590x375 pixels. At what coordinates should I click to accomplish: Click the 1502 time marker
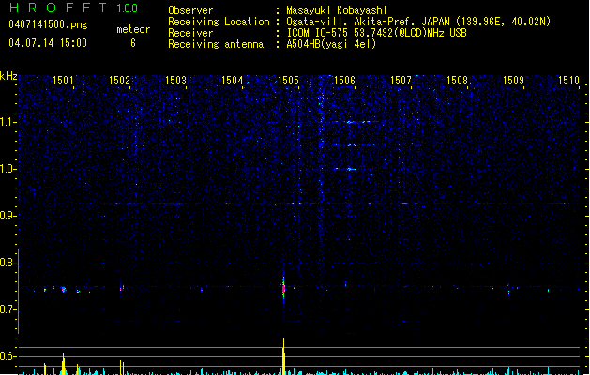[119, 81]
